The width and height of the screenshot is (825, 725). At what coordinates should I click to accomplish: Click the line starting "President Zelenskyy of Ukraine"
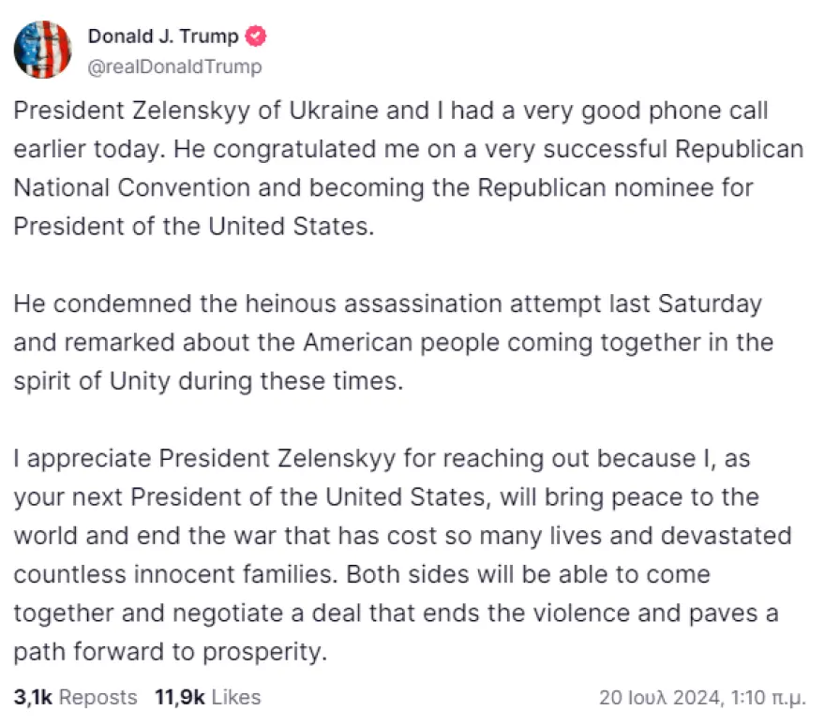point(391,111)
